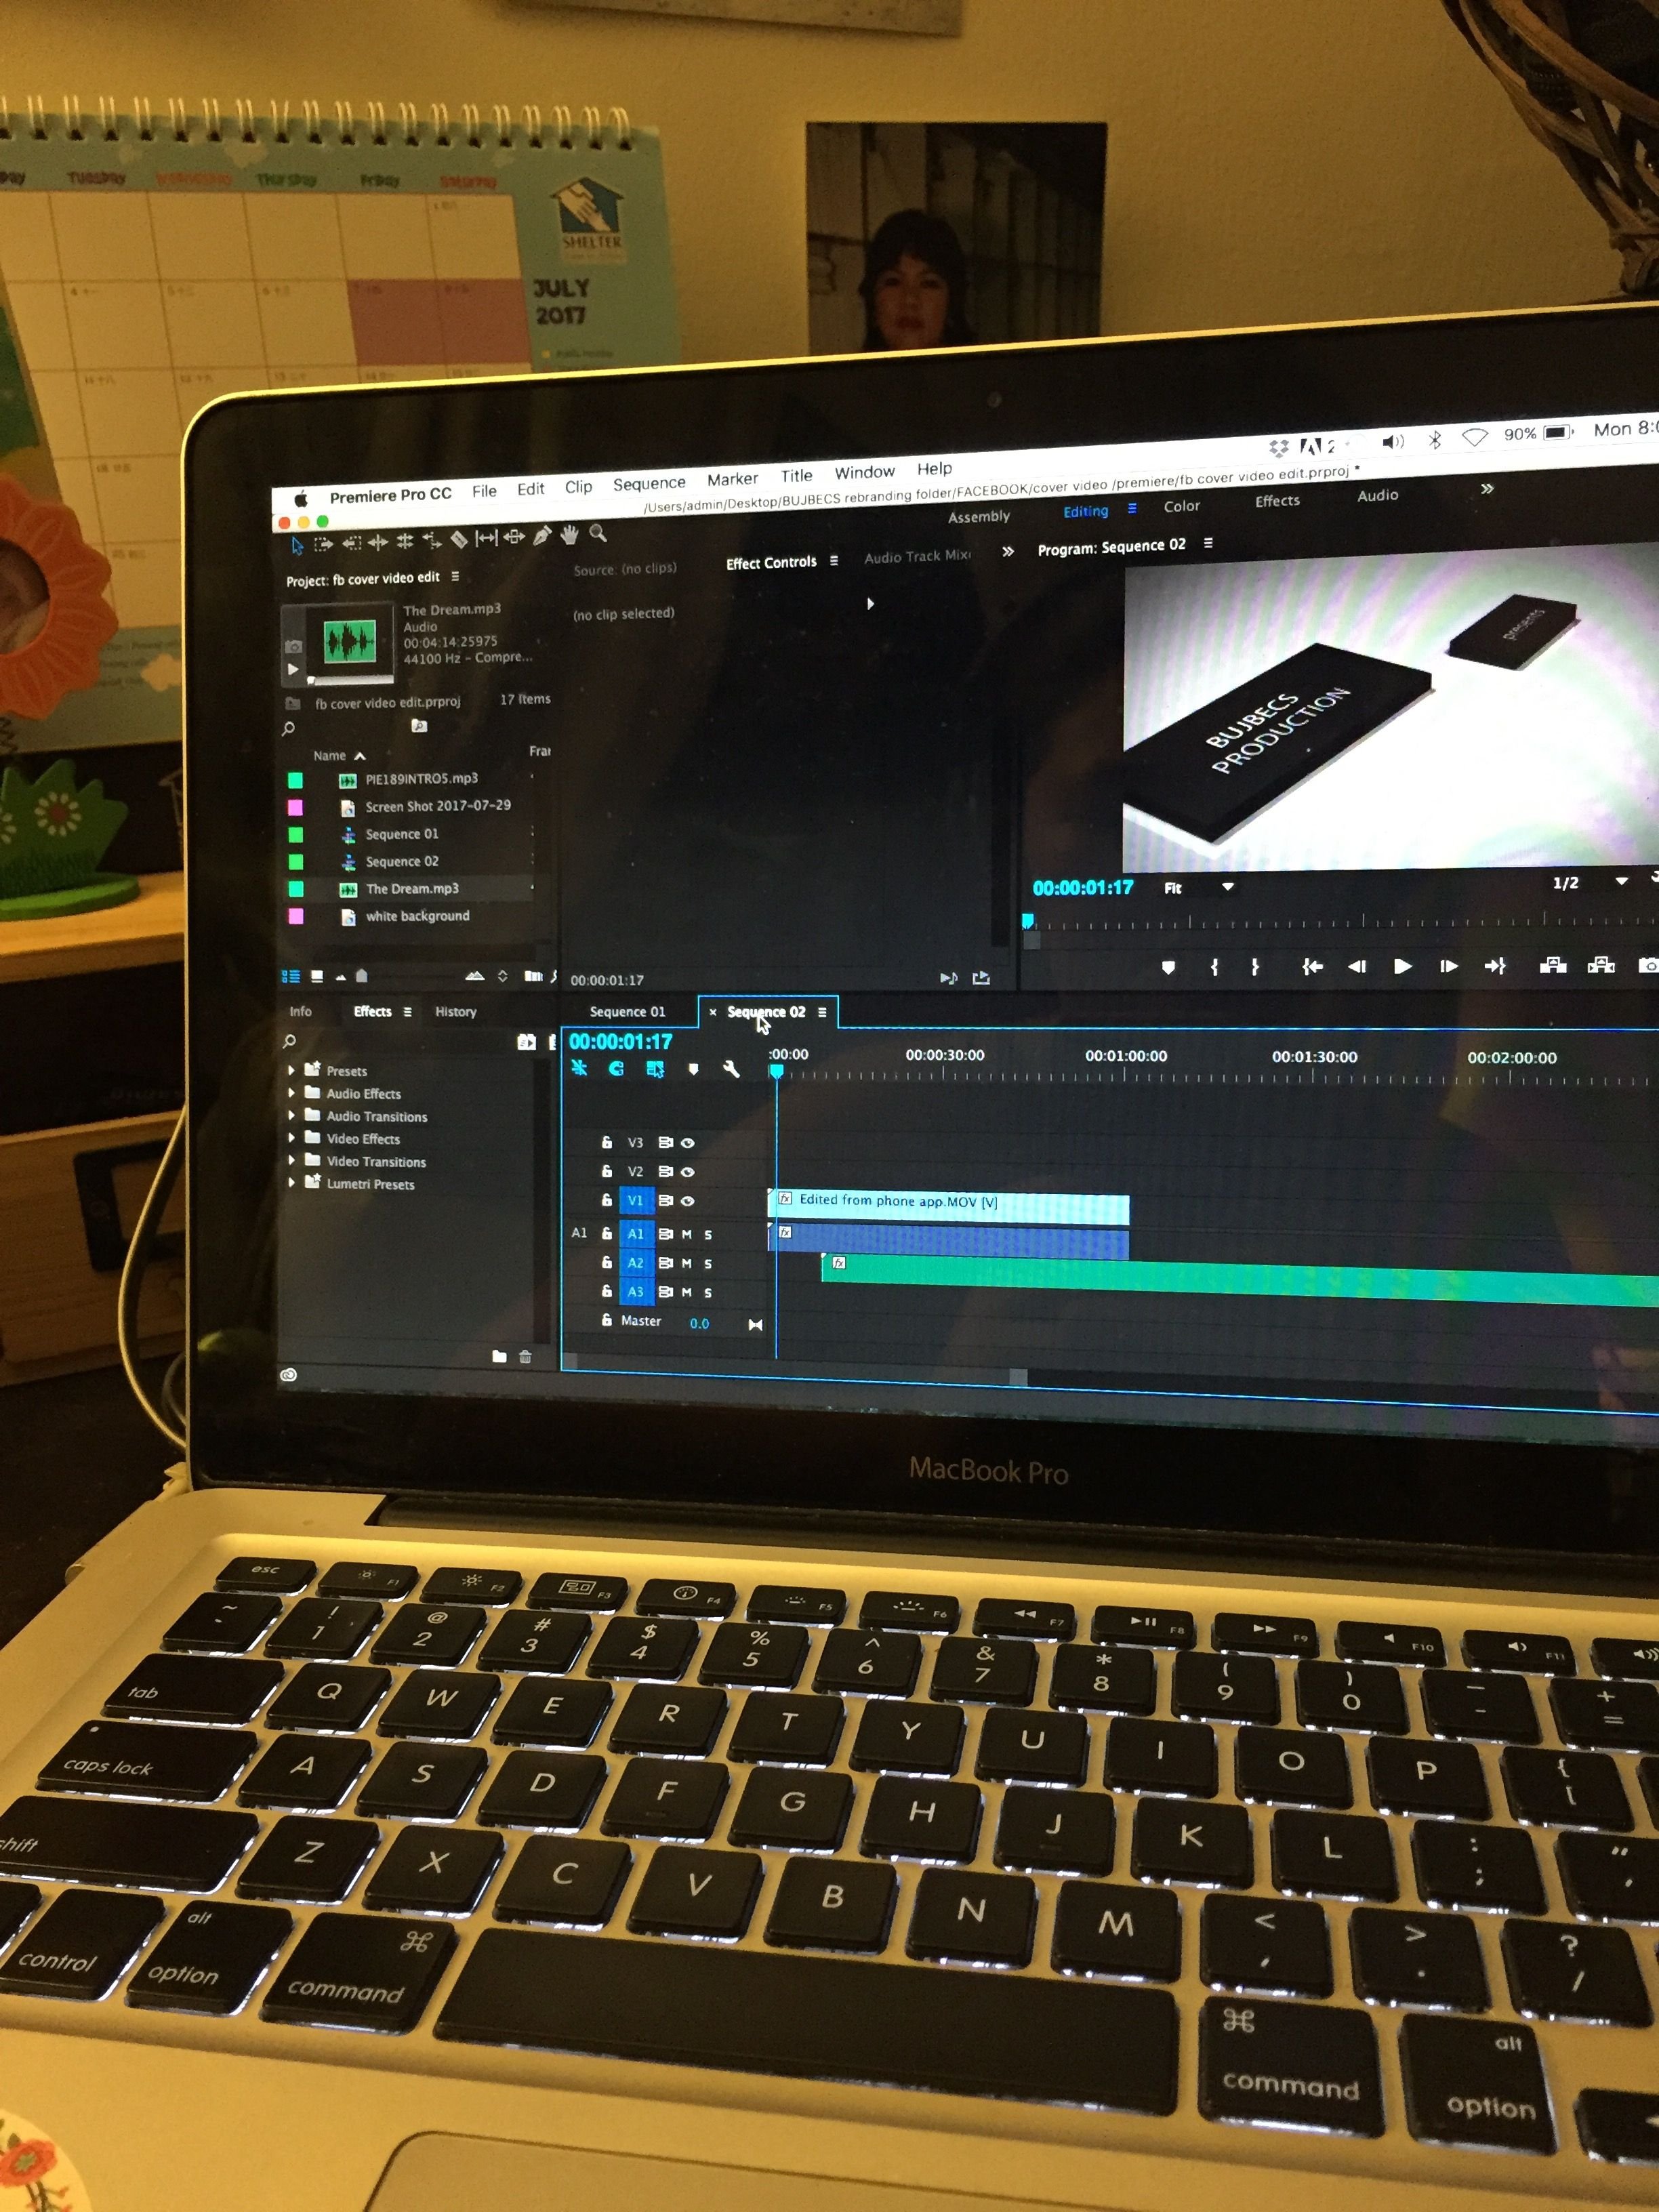Toggle V1 track visibility eye
This screenshot has width=1659, height=2212.
point(688,1200)
